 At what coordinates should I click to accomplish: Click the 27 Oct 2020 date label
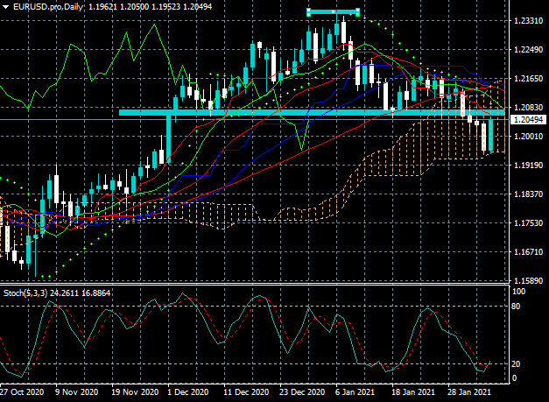(22, 391)
